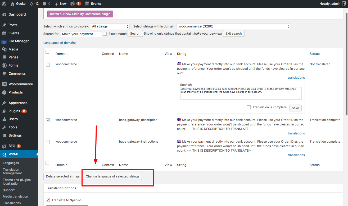Check the bacs_gateway_instructions row checkbox
The image size is (348, 206).
click(48, 142)
